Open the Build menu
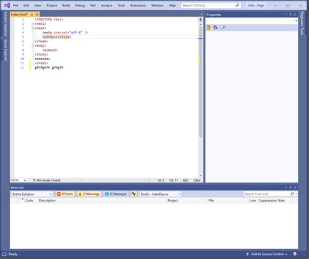The image size is (309, 259). tap(66, 5)
